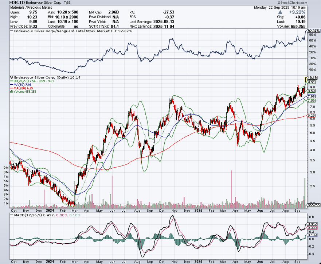Click the Low value 9.69

tap(33, 22)
